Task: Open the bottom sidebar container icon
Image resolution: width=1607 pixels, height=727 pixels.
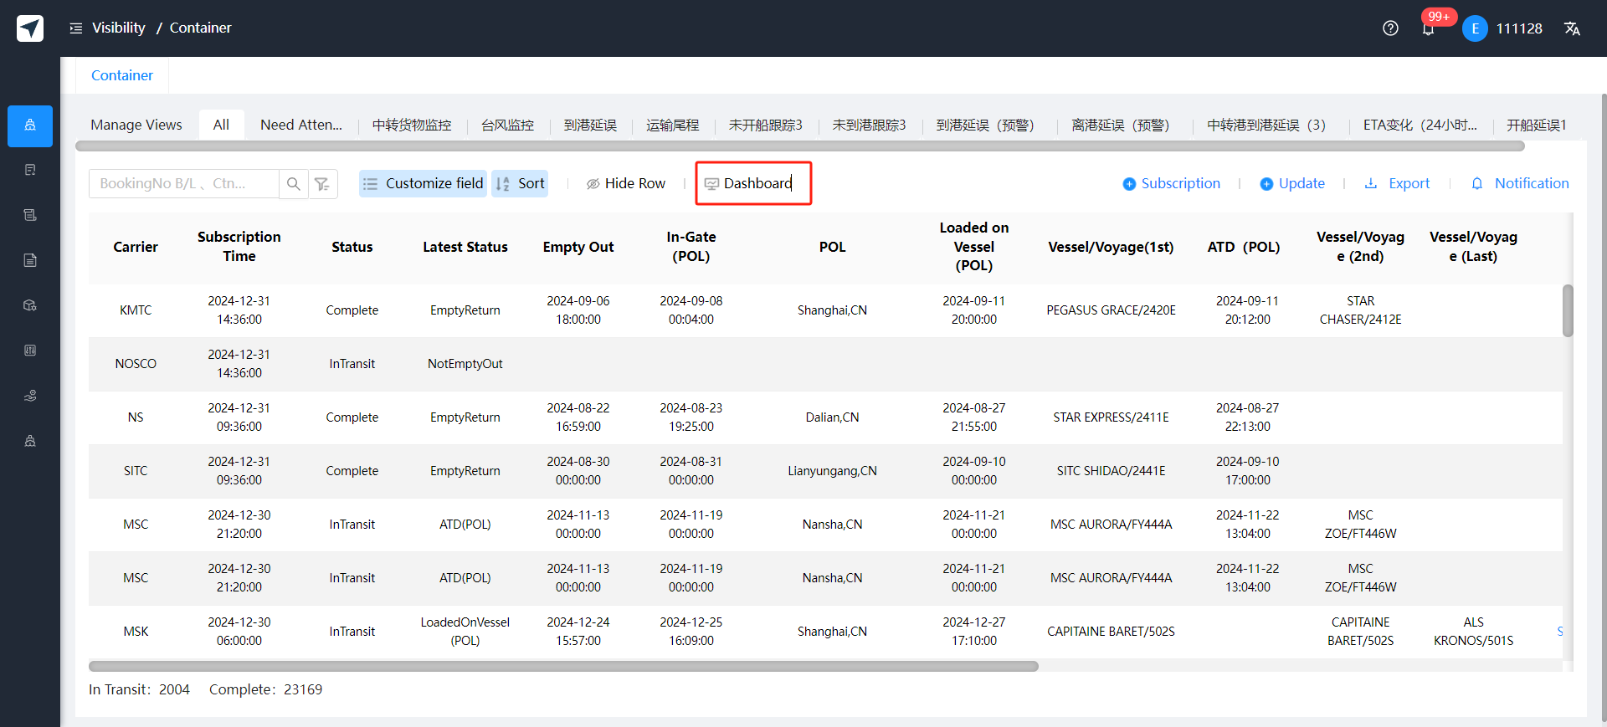Action: [30, 441]
